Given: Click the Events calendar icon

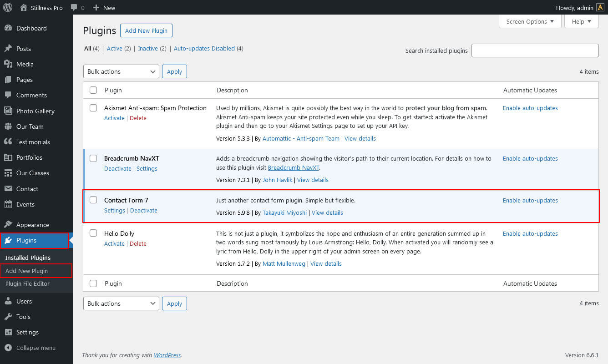Looking at the screenshot, I should (x=8, y=204).
